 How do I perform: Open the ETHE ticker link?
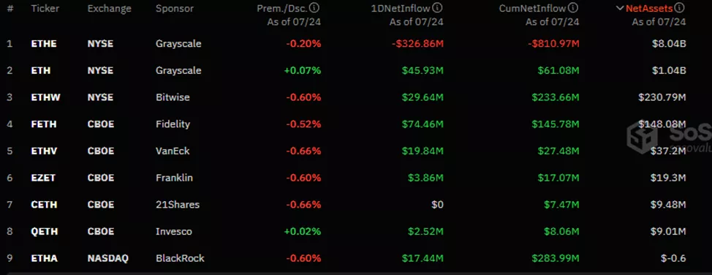44,44
